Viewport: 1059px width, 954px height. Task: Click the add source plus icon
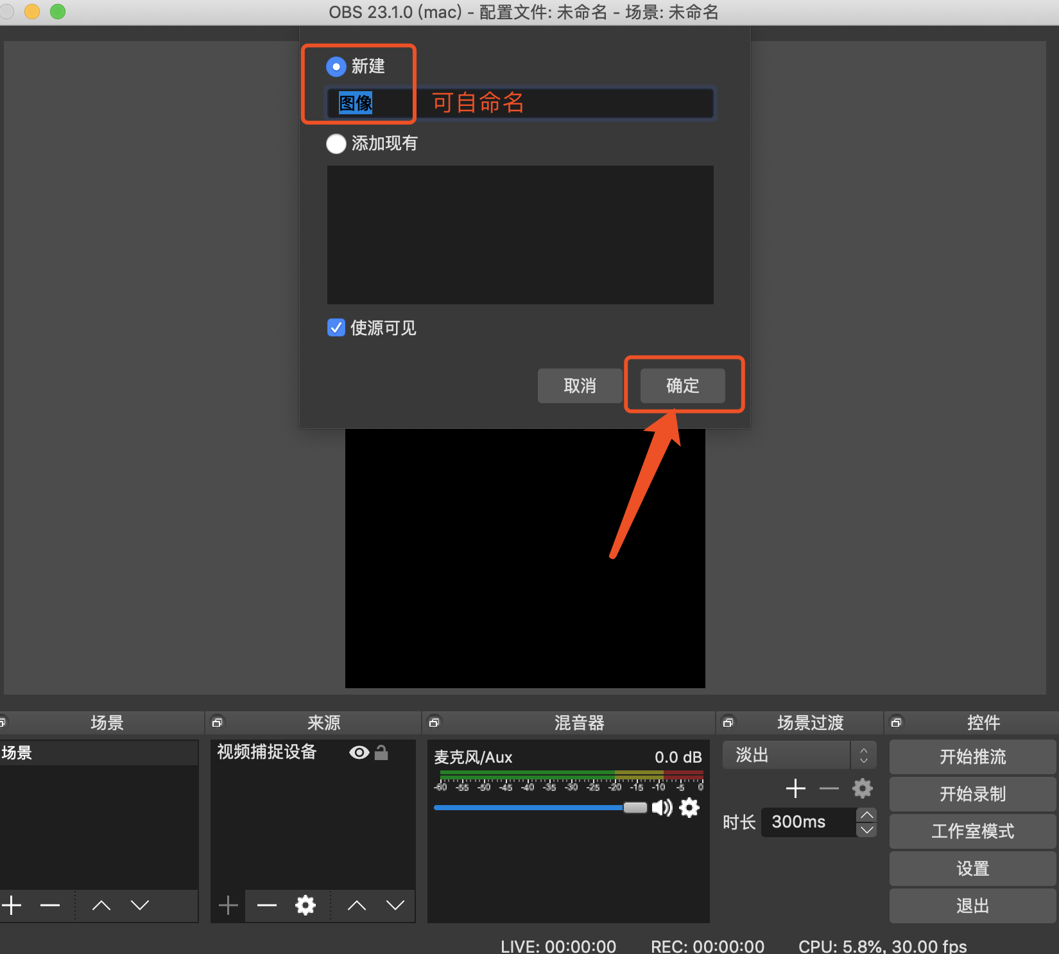[228, 905]
